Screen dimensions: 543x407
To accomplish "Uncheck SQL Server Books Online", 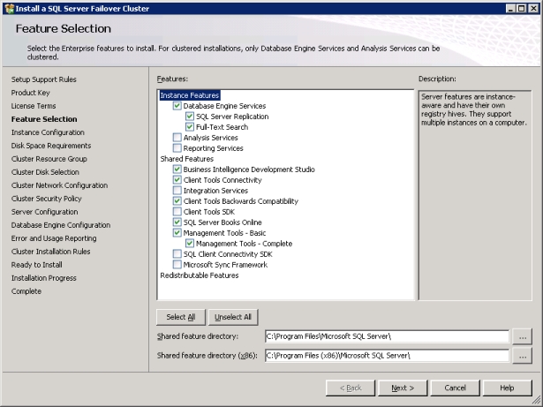I will point(178,222).
